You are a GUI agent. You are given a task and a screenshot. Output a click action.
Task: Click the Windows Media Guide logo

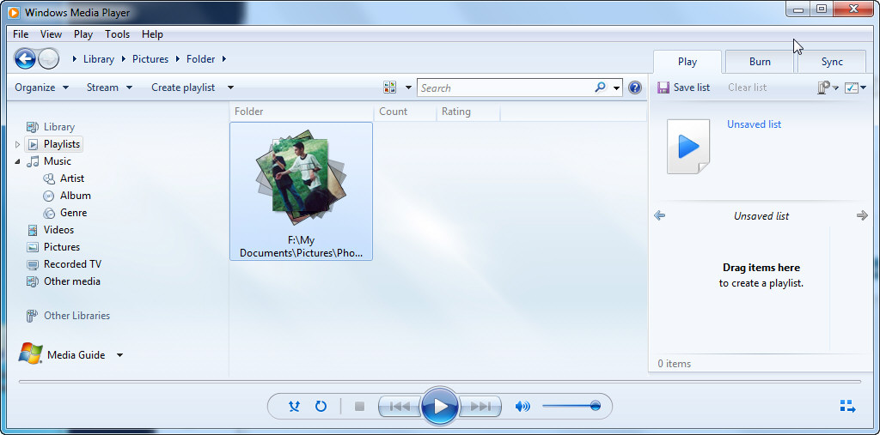30,354
